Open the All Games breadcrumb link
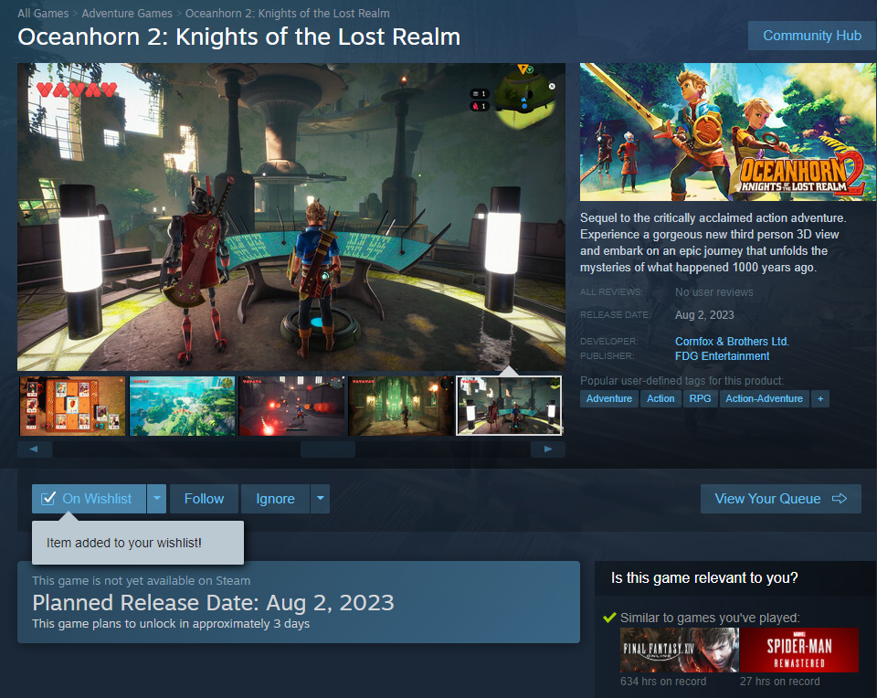 (43, 14)
